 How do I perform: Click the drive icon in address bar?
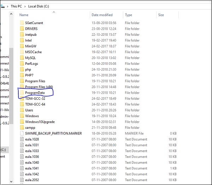2,6
